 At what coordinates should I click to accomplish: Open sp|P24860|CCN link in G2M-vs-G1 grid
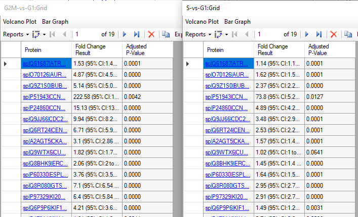tap(44, 108)
